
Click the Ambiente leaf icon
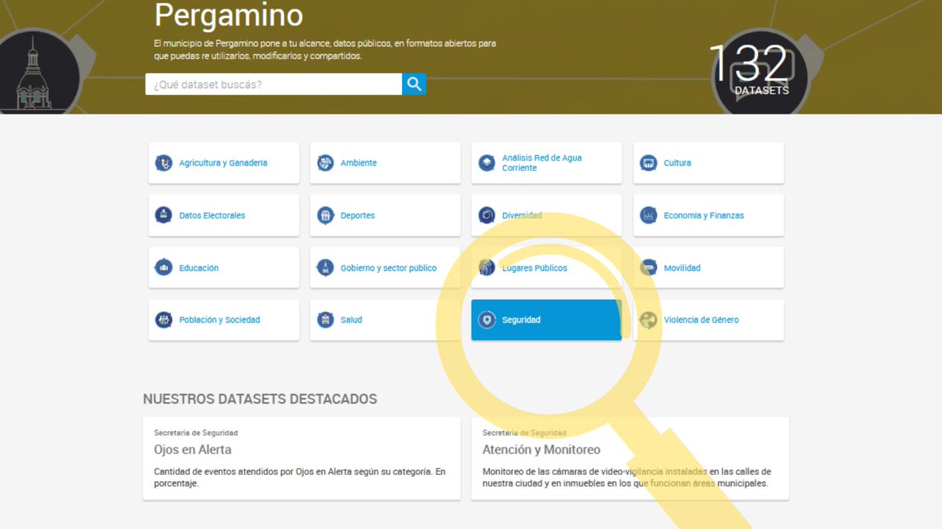coord(325,162)
